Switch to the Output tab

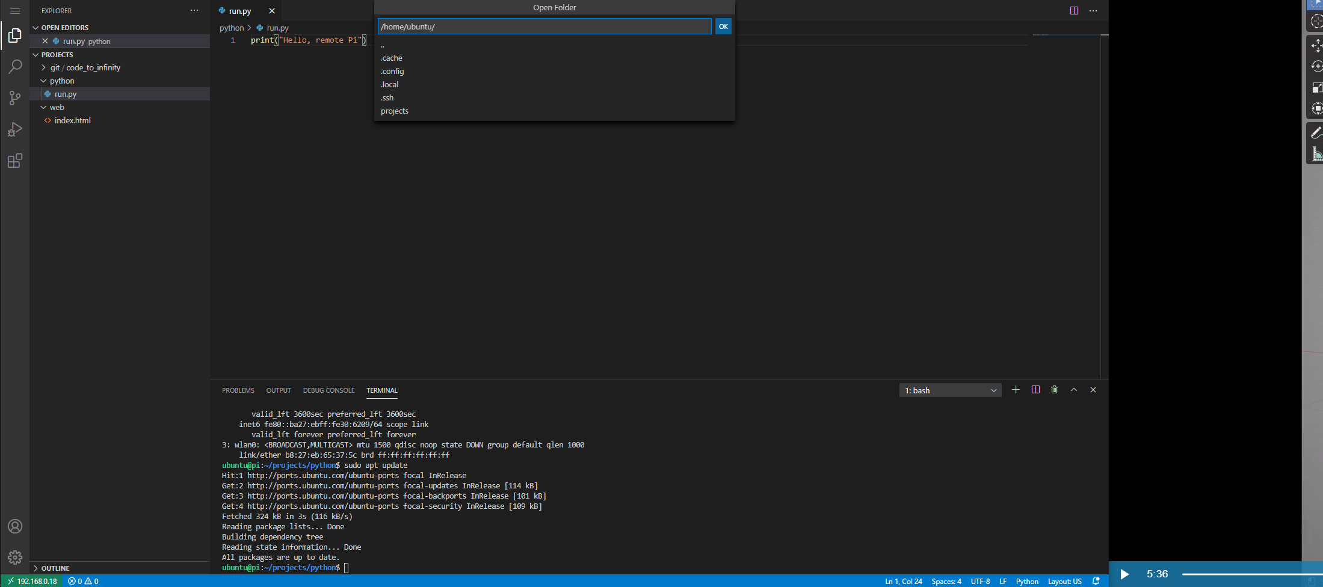pyautogui.click(x=279, y=390)
